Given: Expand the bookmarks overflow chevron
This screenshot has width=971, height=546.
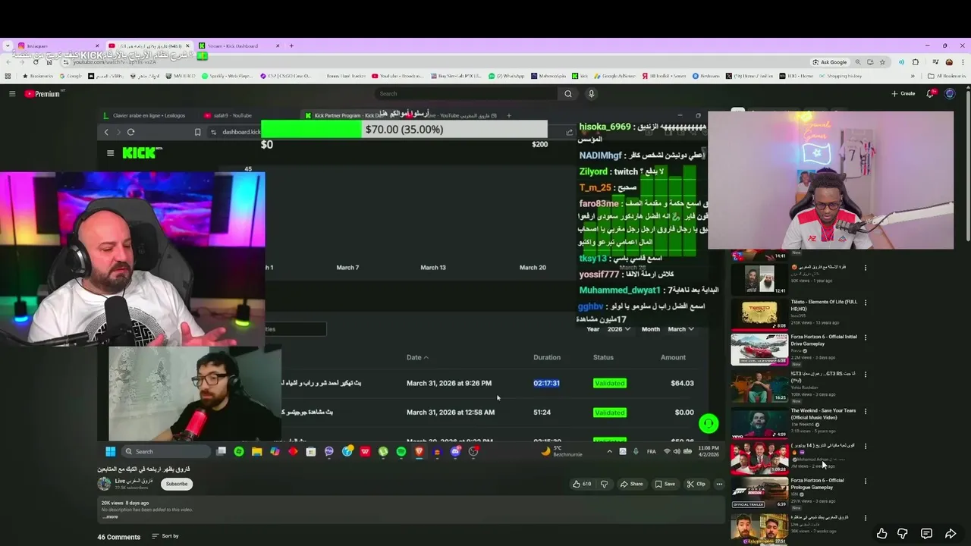Looking at the screenshot, I should 913,76.
